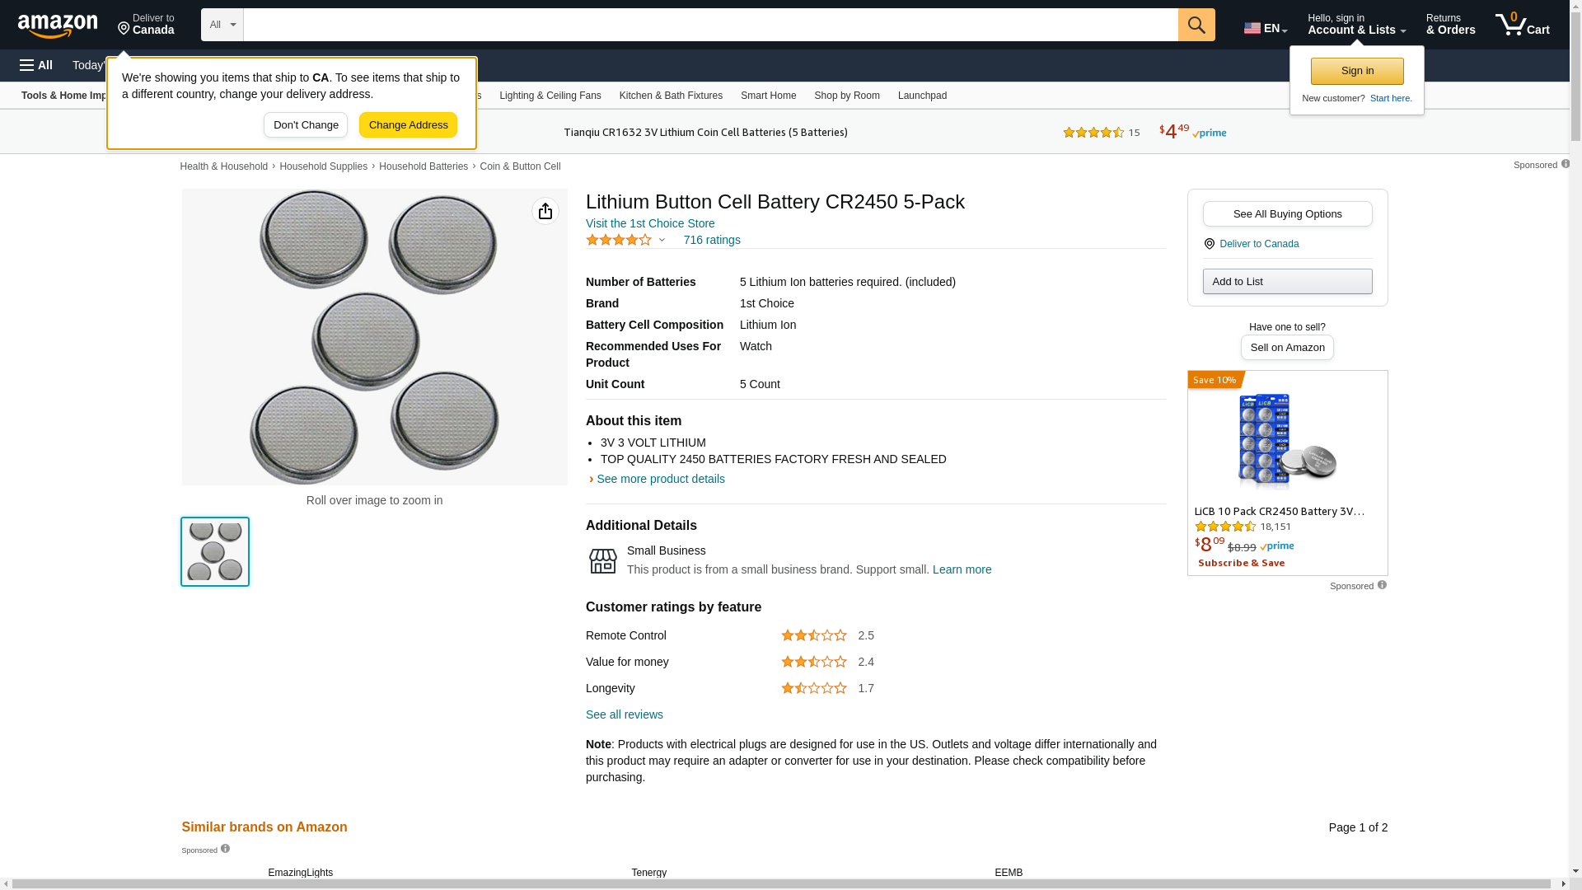Click the share icon on the product image
This screenshot has width=1582, height=890.
point(545,211)
